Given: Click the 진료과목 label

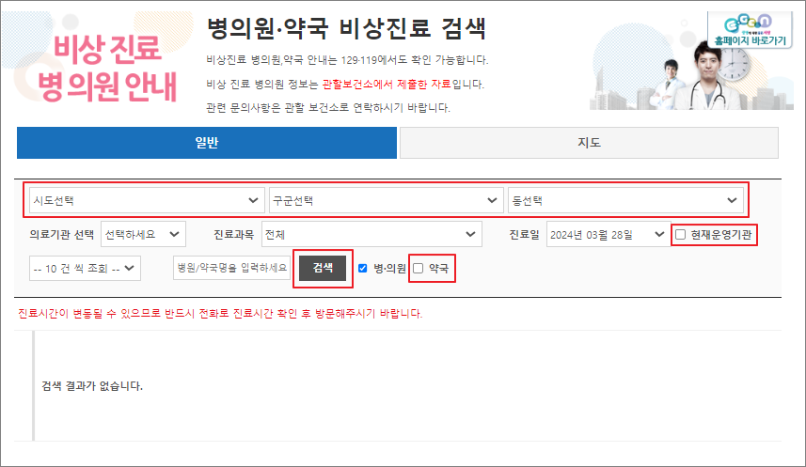Looking at the screenshot, I should (233, 234).
